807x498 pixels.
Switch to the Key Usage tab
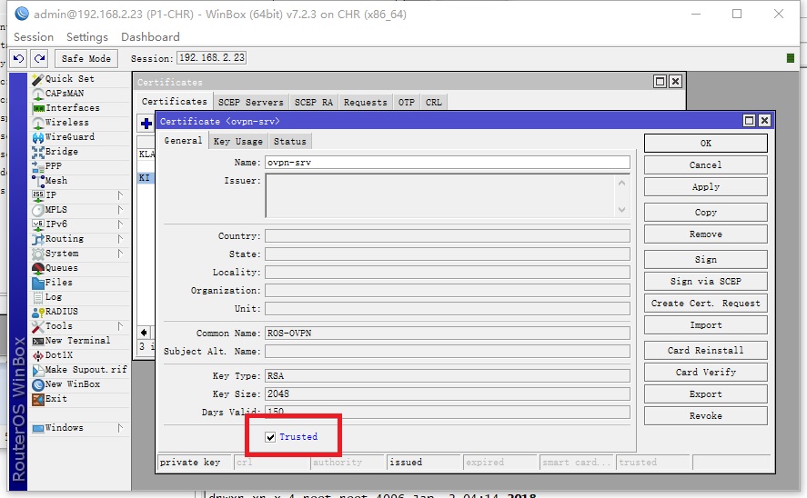pos(237,142)
